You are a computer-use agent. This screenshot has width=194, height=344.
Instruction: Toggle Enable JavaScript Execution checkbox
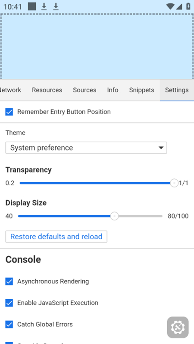pos(9,303)
